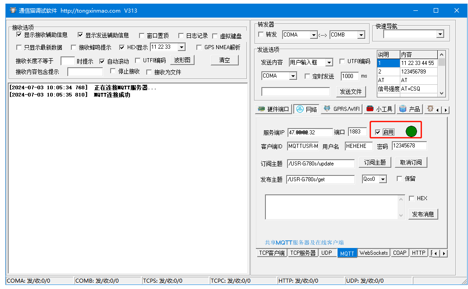Expand the 快速导航 quick navigation dropdown
468x289 pixels.
[x=440, y=34]
